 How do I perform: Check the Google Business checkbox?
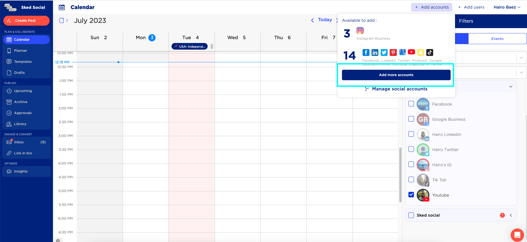tap(411, 119)
